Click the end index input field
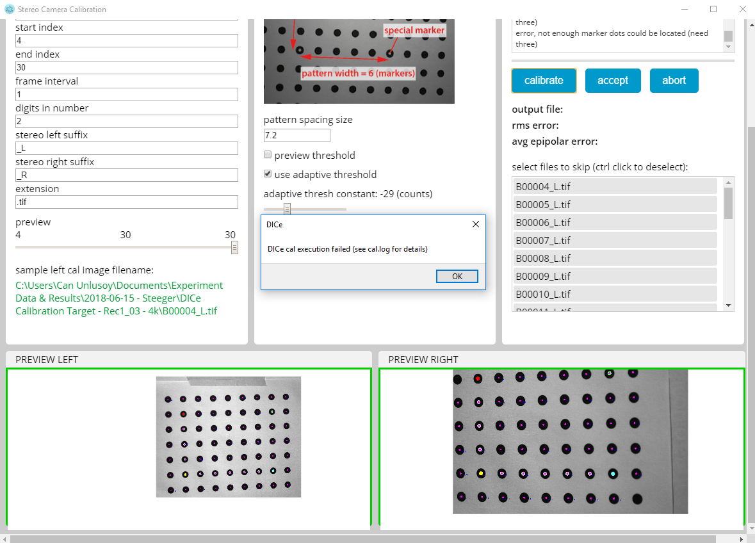 126,67
